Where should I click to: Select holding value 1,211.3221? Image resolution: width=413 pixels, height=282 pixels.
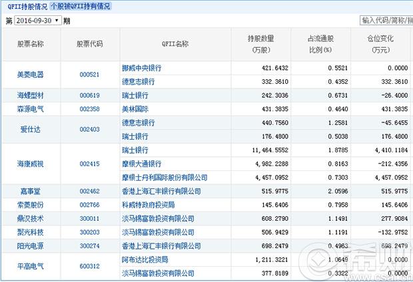(272, 259)
